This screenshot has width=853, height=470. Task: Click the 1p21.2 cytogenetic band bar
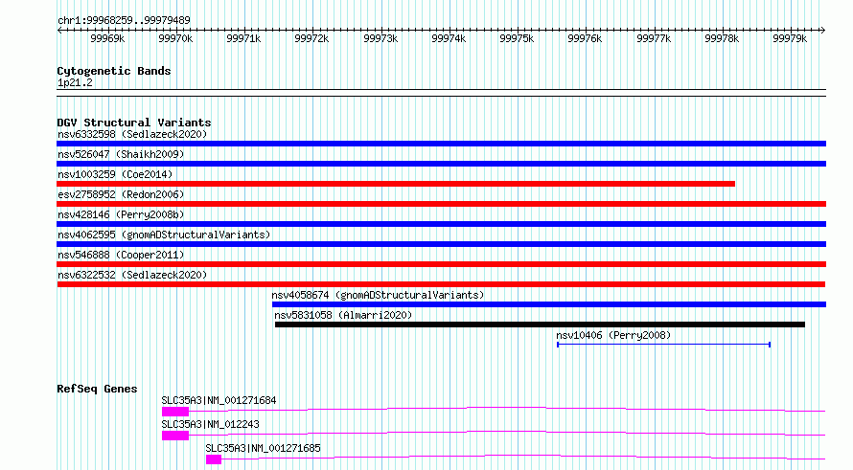coord(441,93)
